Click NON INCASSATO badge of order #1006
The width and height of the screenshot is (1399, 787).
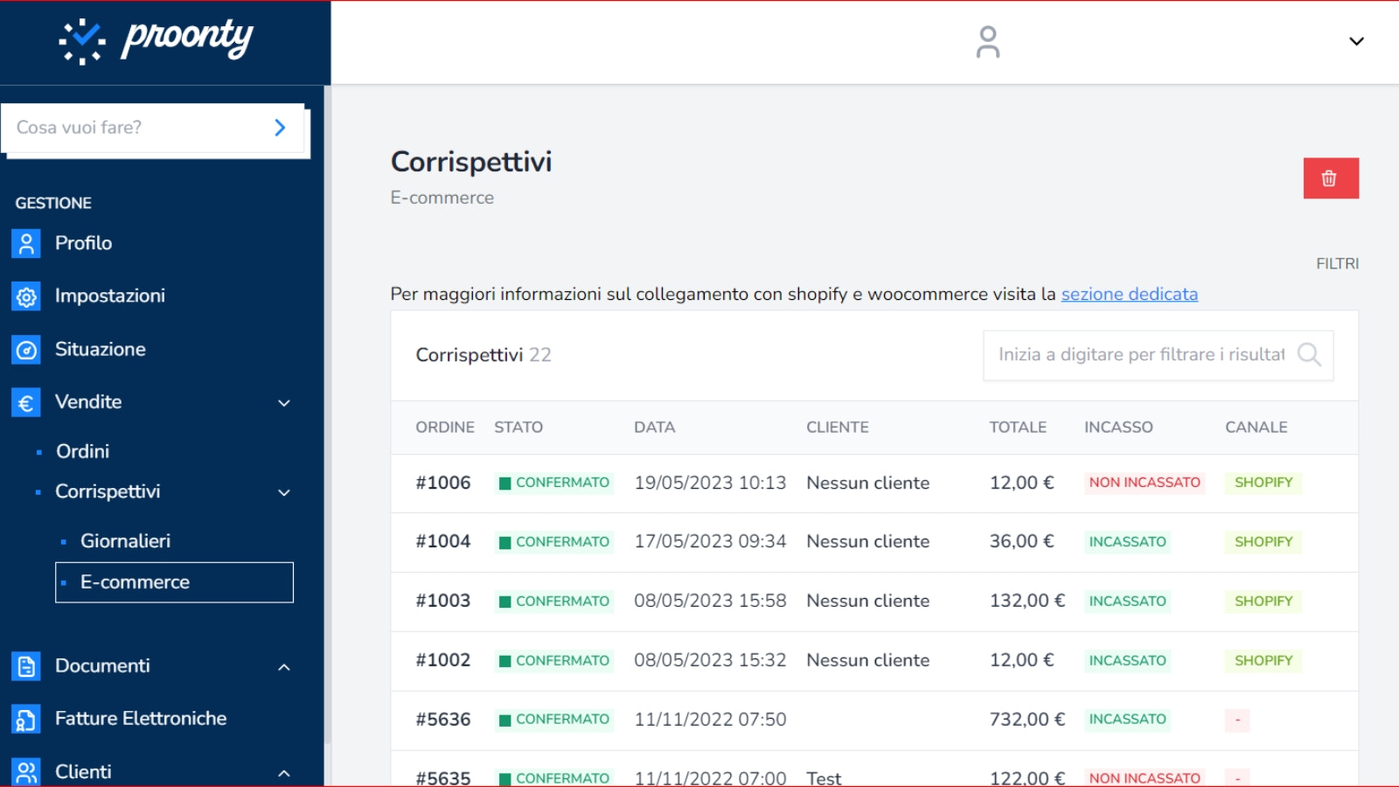click(1145, 483)
